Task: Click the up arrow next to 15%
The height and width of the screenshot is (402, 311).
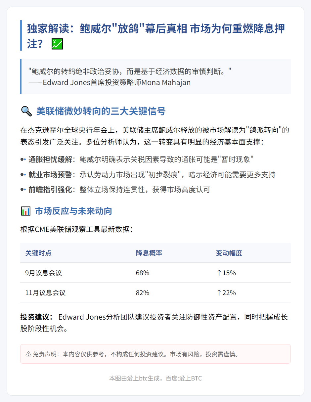Action: pyautogui.click(x=219, y=273)
